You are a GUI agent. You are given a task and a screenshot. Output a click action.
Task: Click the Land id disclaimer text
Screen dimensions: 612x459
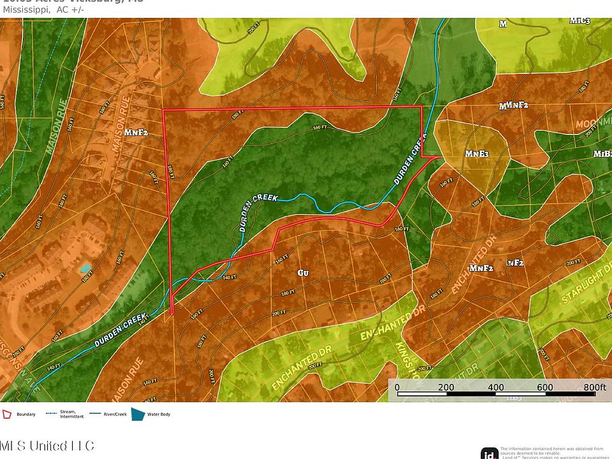click(x=555, y=452)
